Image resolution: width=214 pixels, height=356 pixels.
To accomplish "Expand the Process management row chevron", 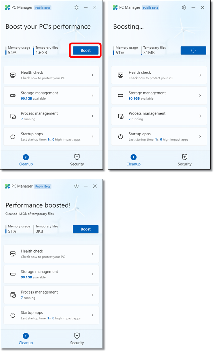I will click(x=92, y=116).
